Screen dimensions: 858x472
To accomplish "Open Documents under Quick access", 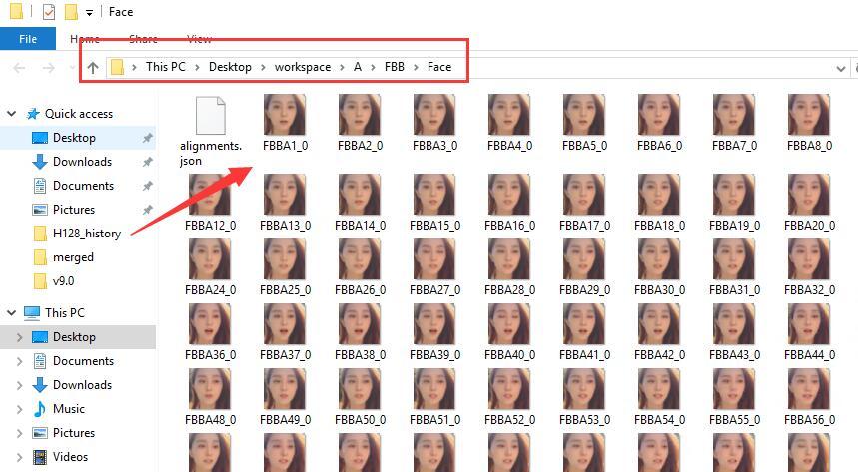I will (83, 186).
